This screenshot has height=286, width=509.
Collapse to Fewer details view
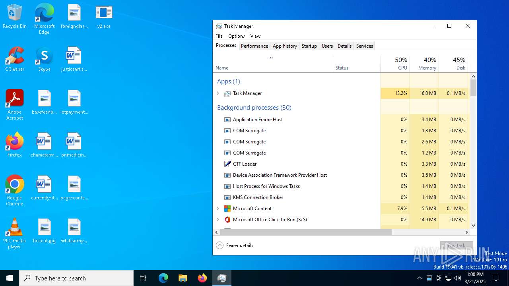[x=235, y=245]
